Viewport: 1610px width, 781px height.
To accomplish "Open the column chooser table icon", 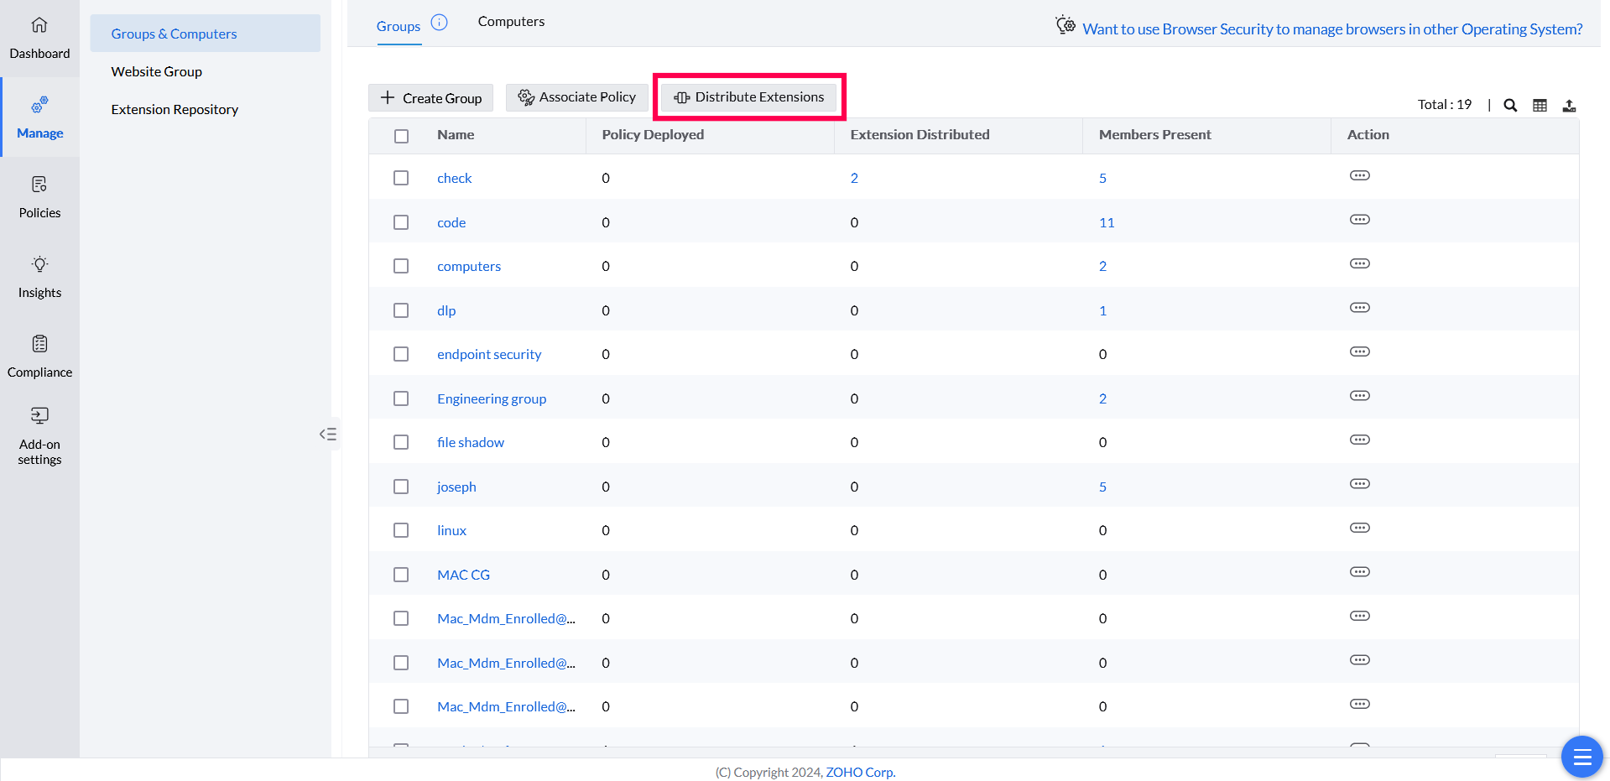I will tap(1540, 106).
